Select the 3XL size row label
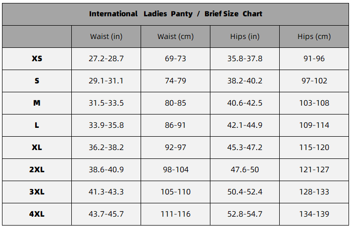351x229 pixels. coord(37,191)
